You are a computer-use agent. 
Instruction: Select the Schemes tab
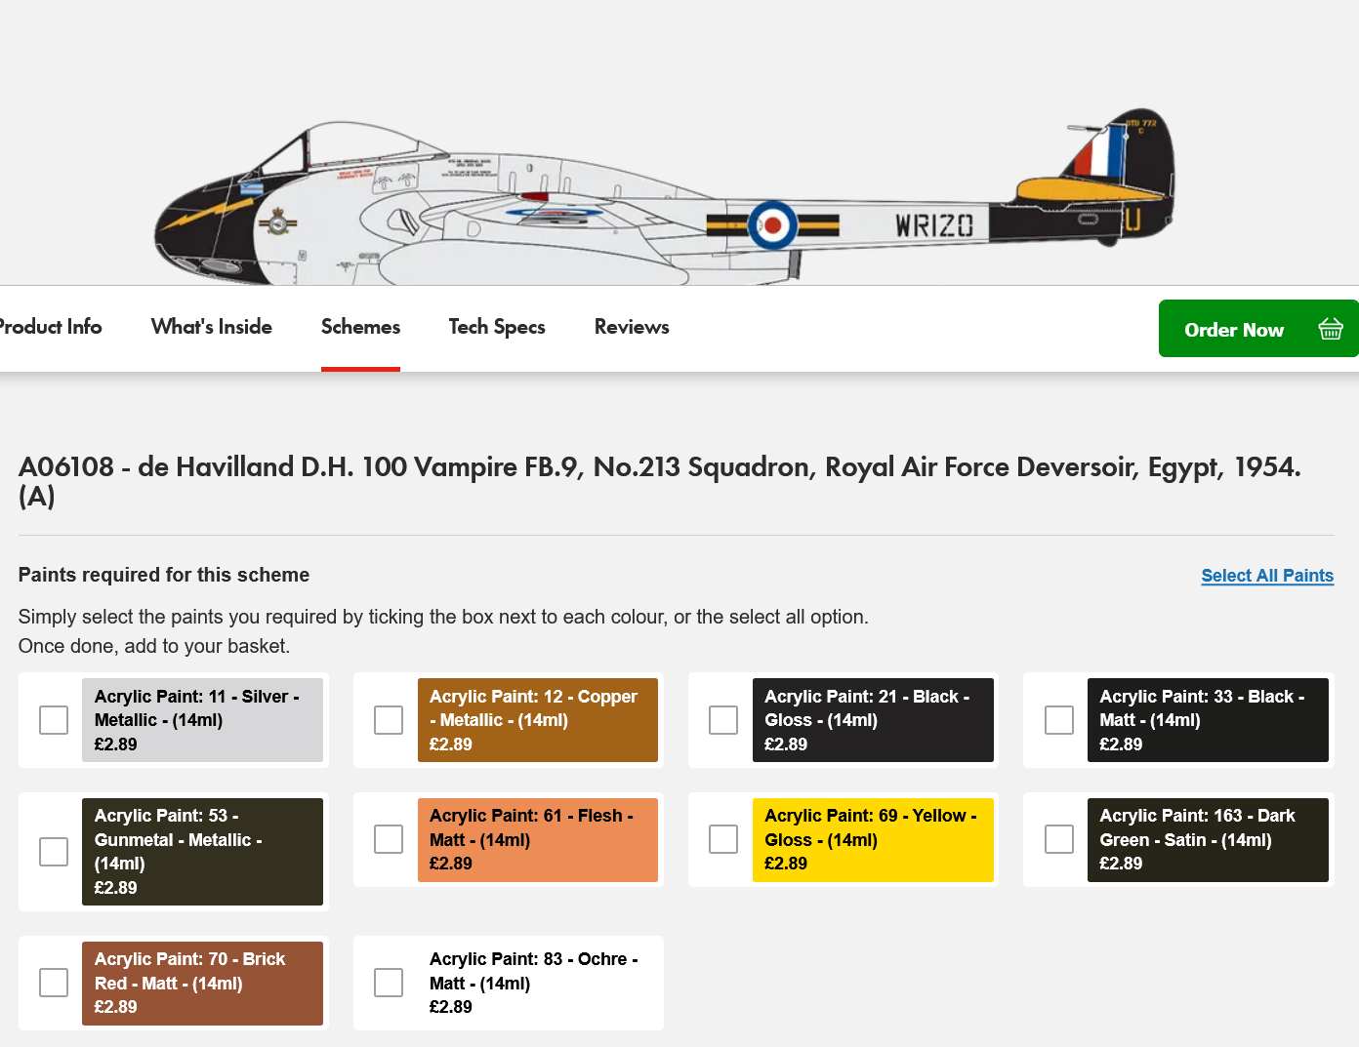(x=360, y=327)
